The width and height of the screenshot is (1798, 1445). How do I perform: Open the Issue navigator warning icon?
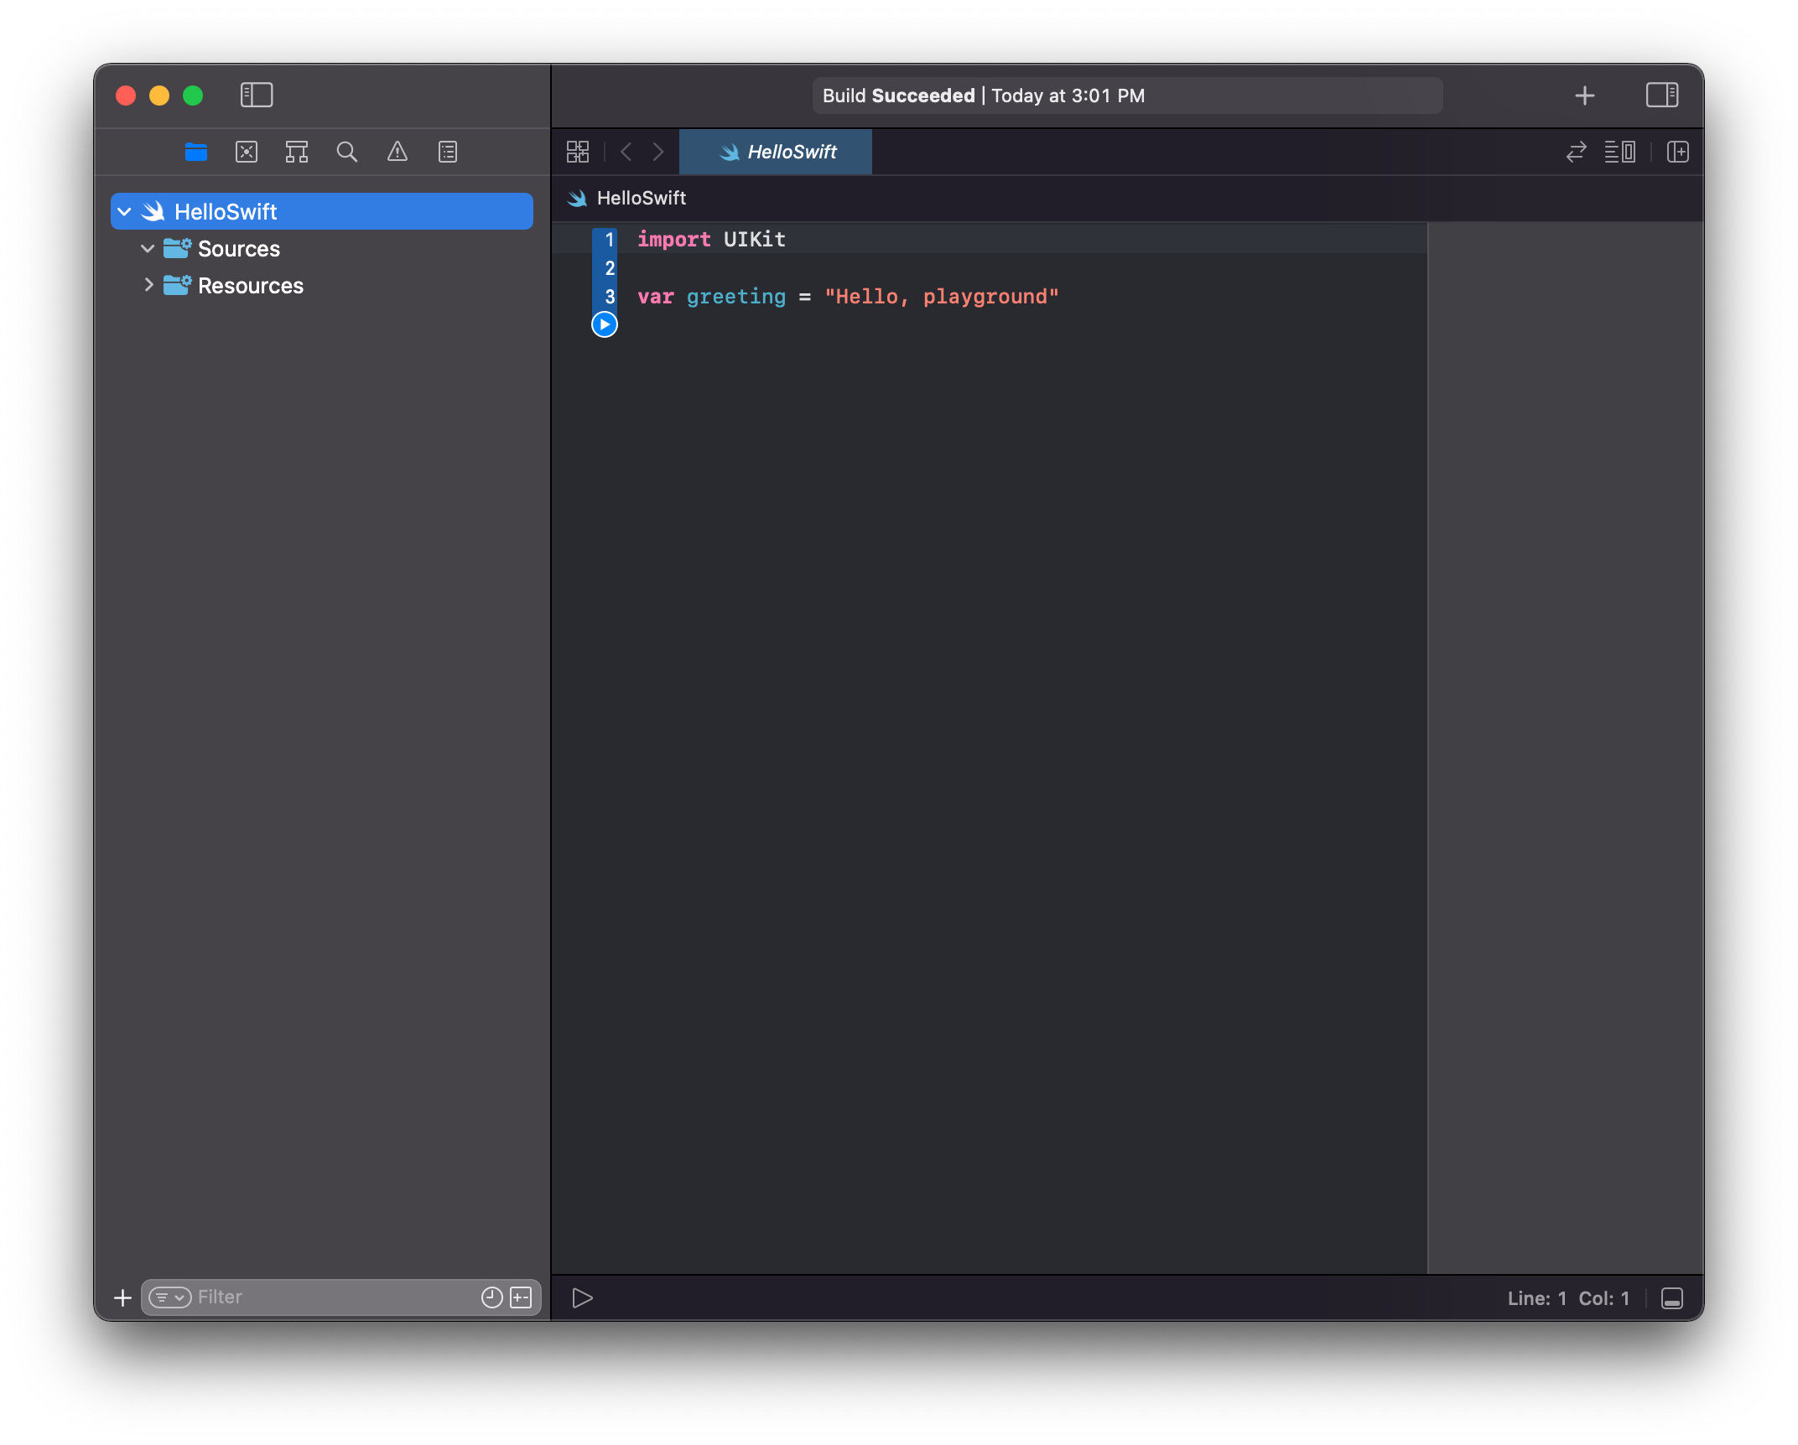click(x=397, y=152)
